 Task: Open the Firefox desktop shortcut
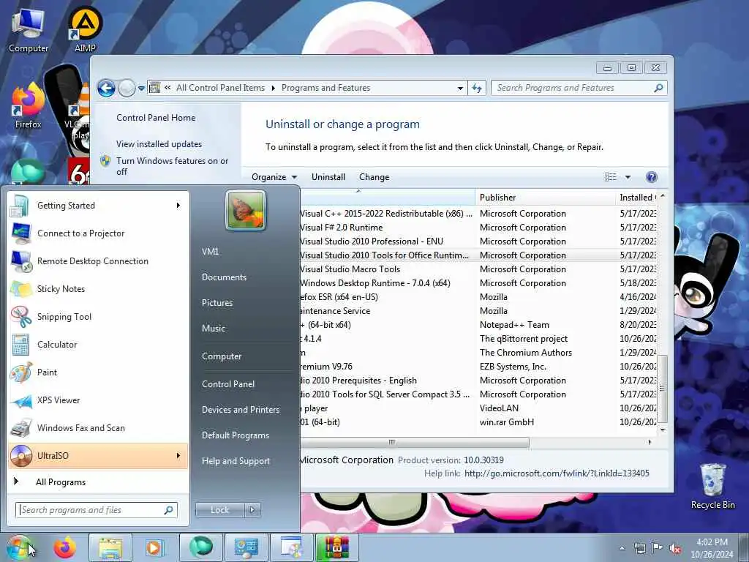(29, 107)
